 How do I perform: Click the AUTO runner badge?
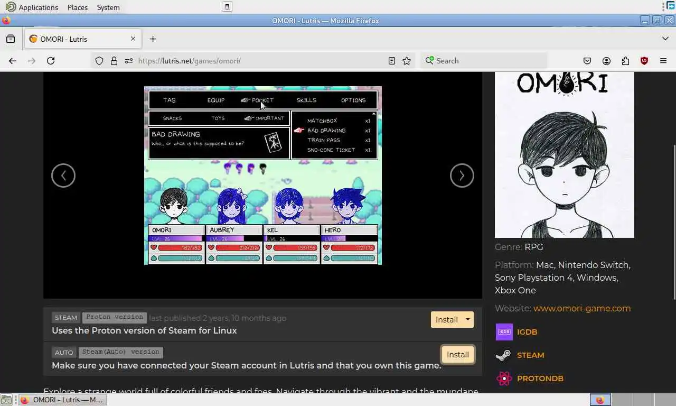click(64, 353)
